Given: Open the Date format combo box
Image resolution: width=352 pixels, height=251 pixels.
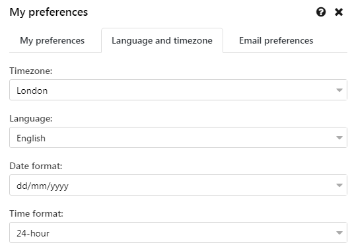Looking at the screenshot, I should click(178, 185).
